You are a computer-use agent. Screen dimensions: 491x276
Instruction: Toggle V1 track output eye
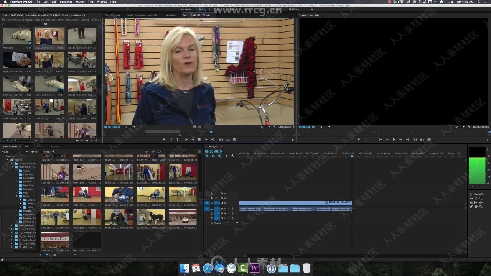click(226, 203)
